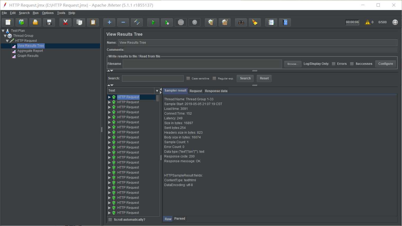Click the Reset button
The image size is (402, 226).
264,78
